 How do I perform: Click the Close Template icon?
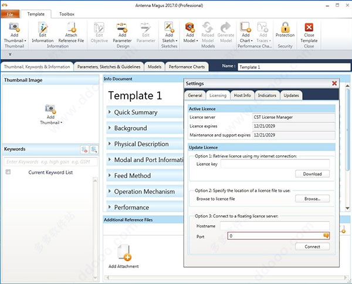tap(309, 28)
